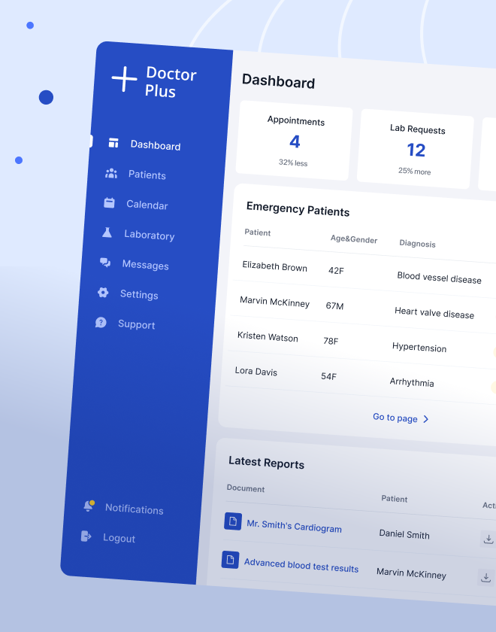Click the 67M age cell
This screenshot has height=632, width=496.
(334, 305)
